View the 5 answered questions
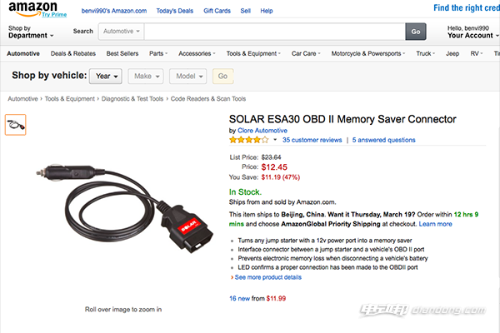The width and height of the screenshot is (500, 333). click(x=383, y=141)
